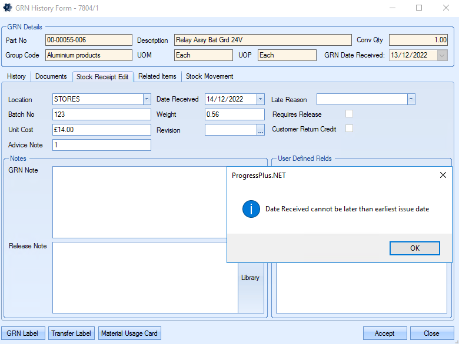Click into the Batch No field
The height and width of the screenshot is (344, 459).
(101, 114)
